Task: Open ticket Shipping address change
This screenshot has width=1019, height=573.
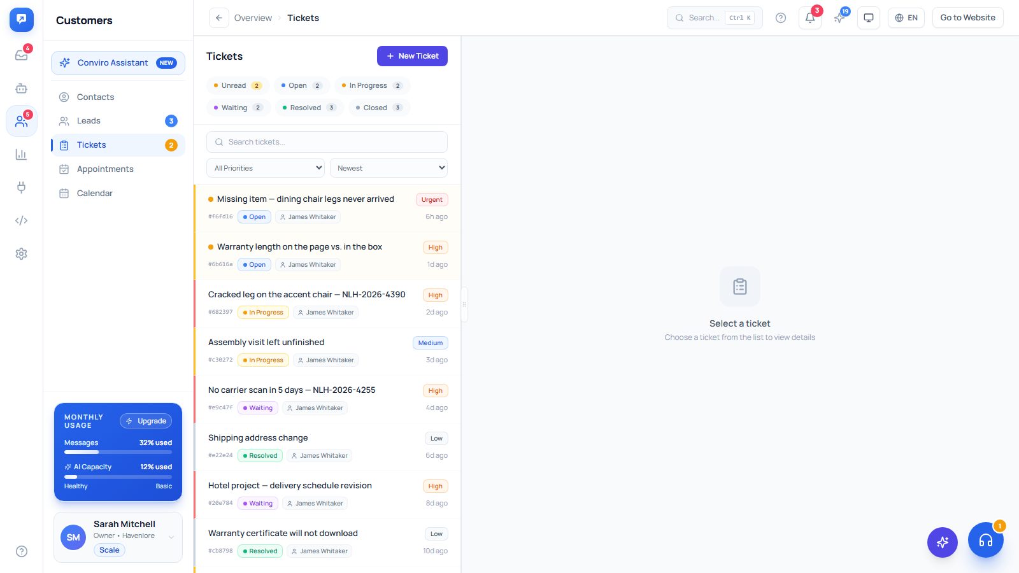Action: click(327, 447)
